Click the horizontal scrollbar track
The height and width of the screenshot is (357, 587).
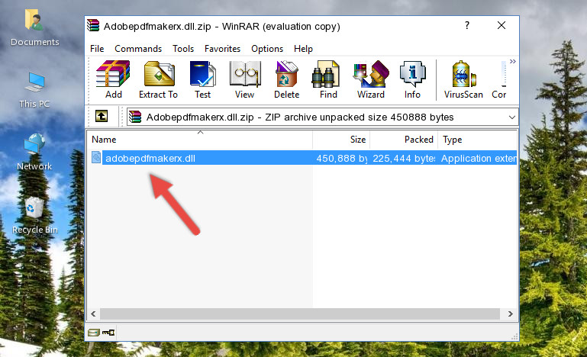coord(300,314)
